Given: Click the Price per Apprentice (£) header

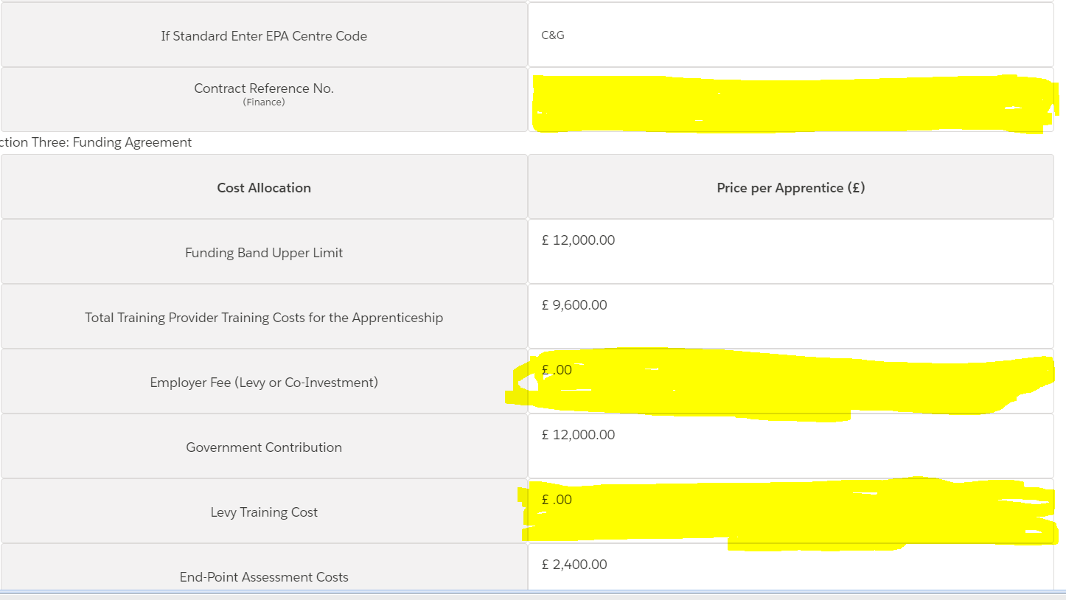Looking at the screenshot, I should click(790, 187).
